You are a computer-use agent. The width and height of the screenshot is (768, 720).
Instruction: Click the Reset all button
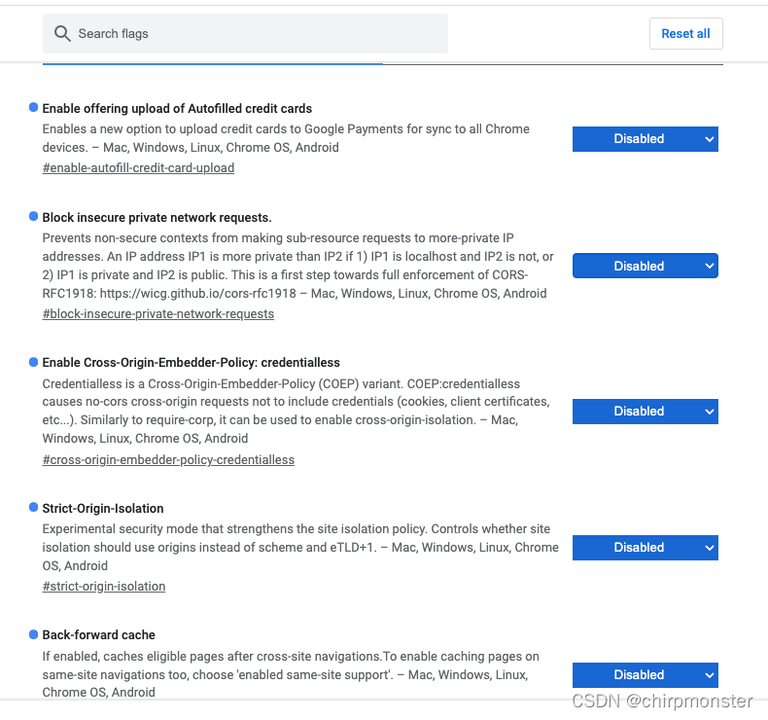pos(685,33)
